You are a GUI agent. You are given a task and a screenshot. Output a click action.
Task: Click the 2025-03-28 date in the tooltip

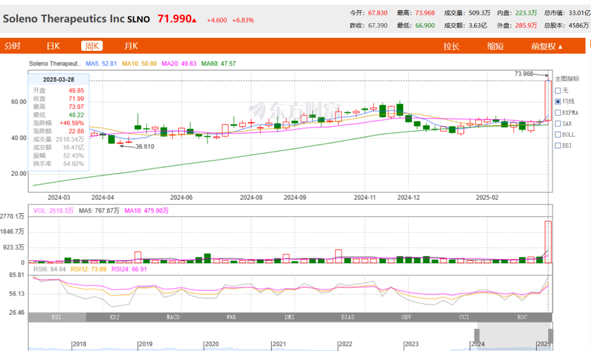click(59, 80)
